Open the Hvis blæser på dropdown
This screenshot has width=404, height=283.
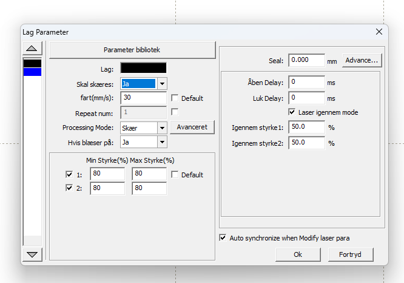[x=162, y=142]
